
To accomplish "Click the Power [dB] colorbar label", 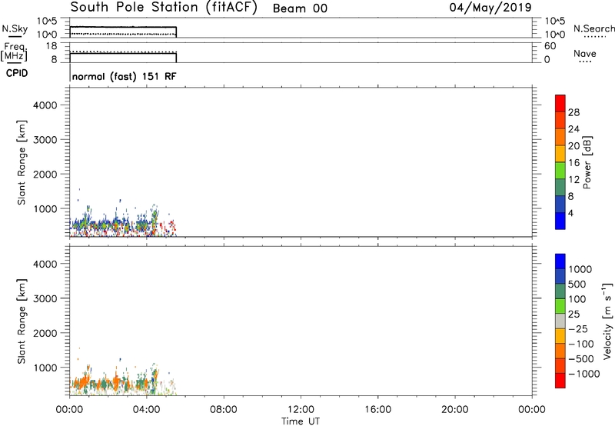I will (587, 162).
